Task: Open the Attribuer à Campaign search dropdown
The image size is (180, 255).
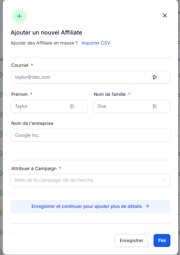Action: [x=90, y=180]
